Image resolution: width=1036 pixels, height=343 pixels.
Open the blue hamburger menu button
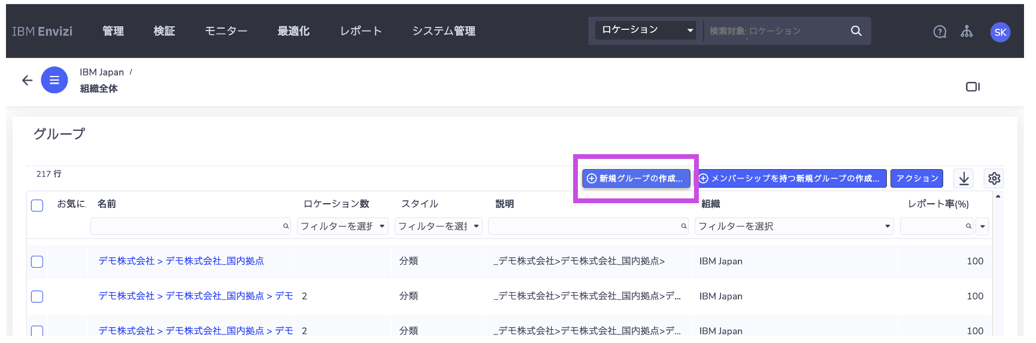54,80
